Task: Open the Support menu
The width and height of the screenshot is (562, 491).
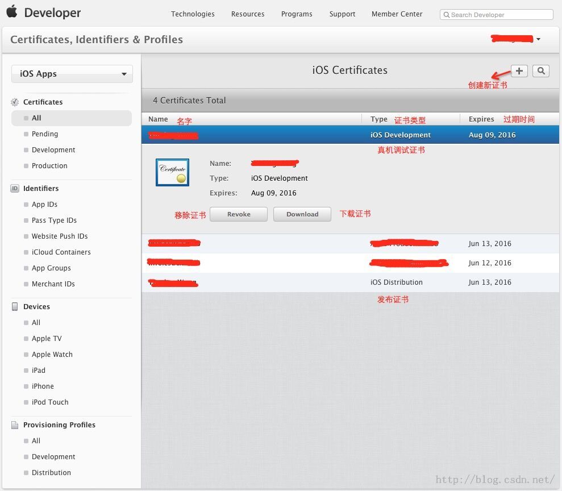Action: 342,14
